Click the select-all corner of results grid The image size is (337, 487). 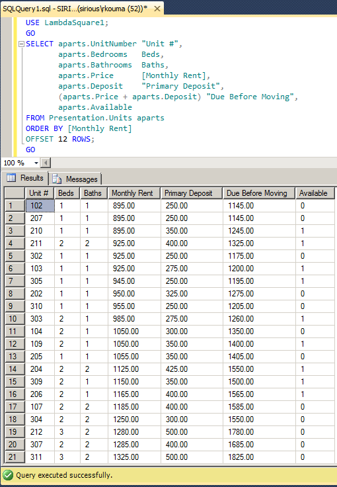coord(15,193)
